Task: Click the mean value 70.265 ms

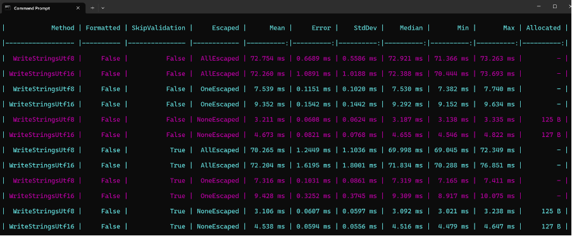Action: click(x=268, y=150)
